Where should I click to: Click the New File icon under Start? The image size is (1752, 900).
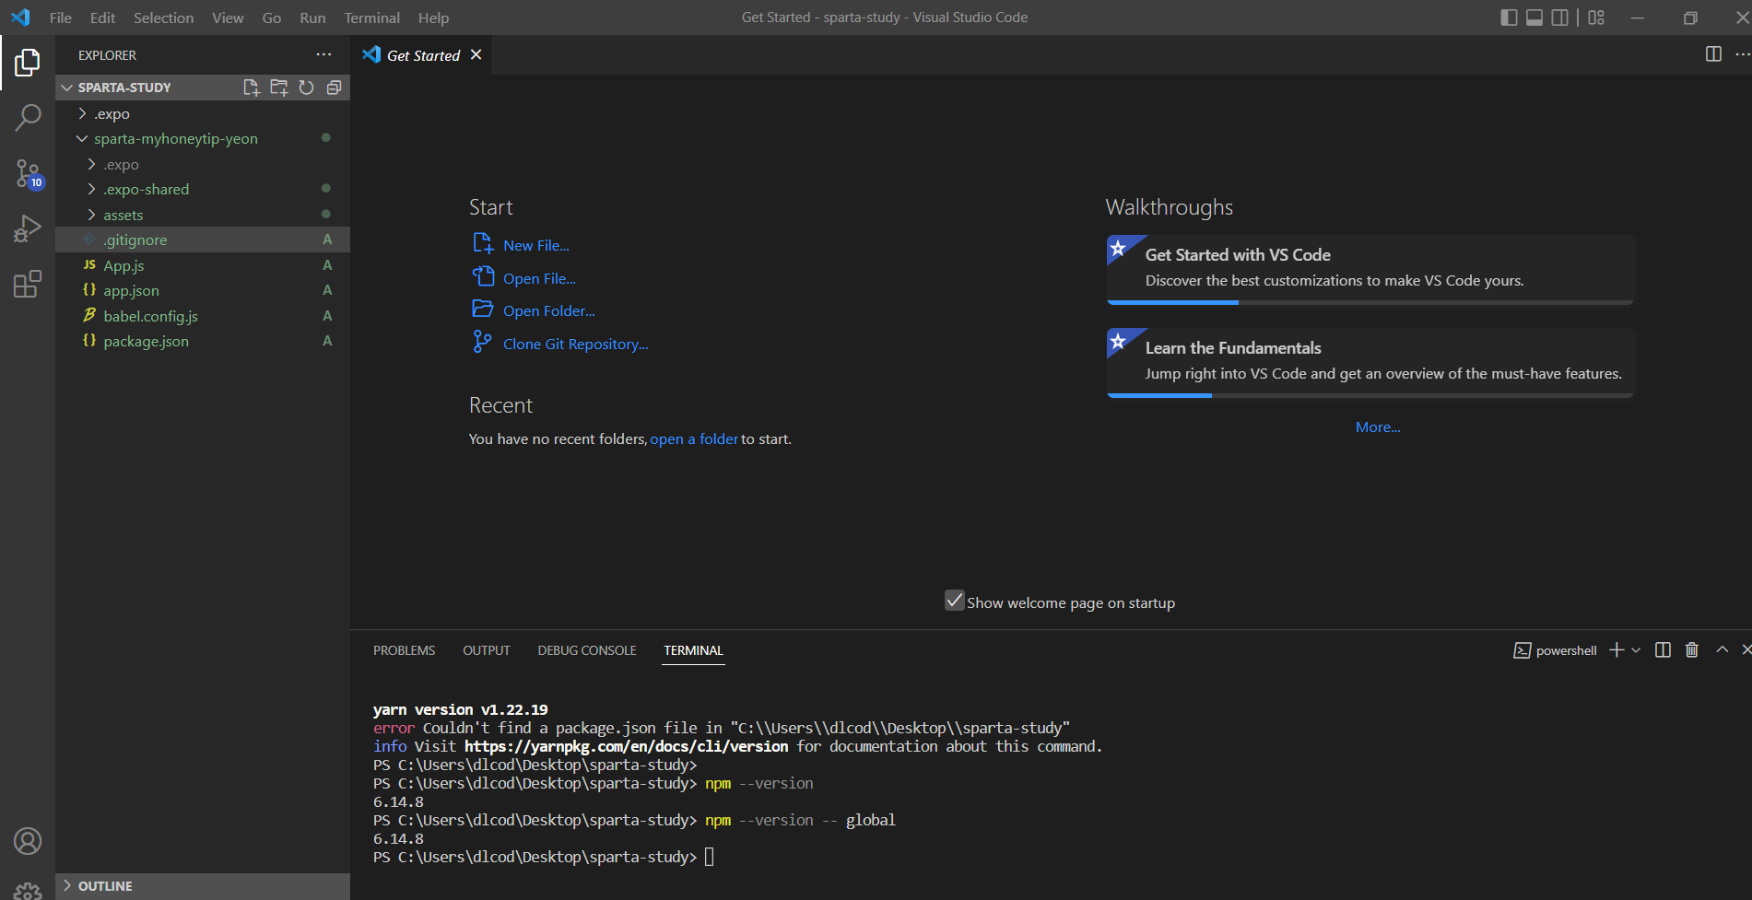point(483,243)
